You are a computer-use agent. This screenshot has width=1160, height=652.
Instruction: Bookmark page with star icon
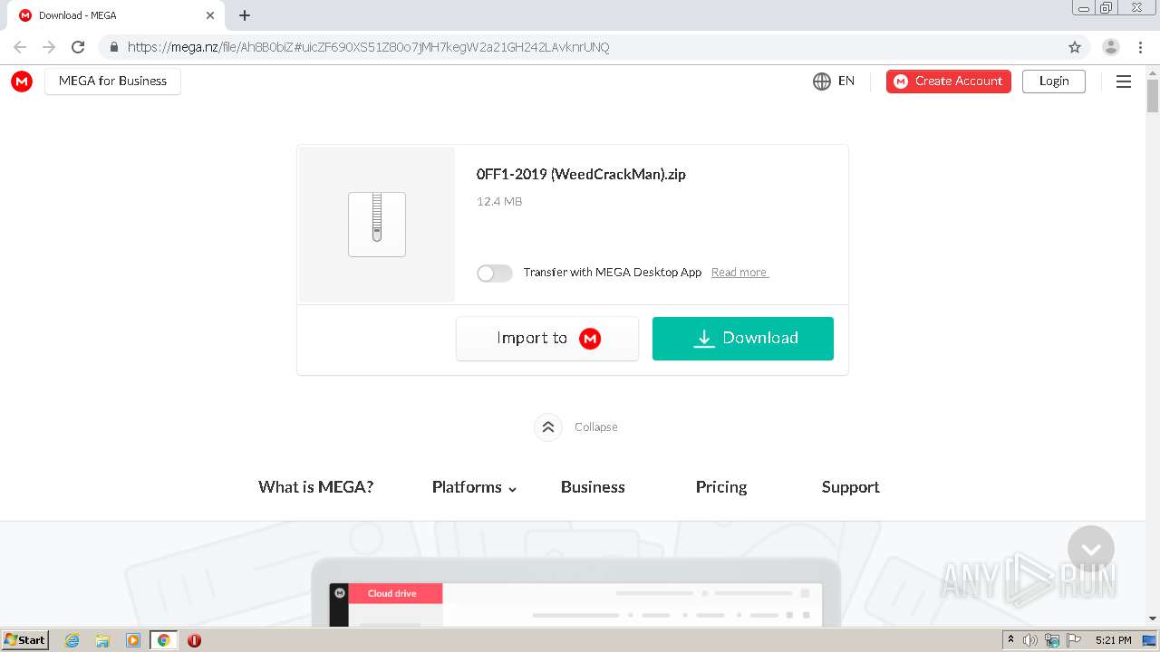coord(1075,47)
